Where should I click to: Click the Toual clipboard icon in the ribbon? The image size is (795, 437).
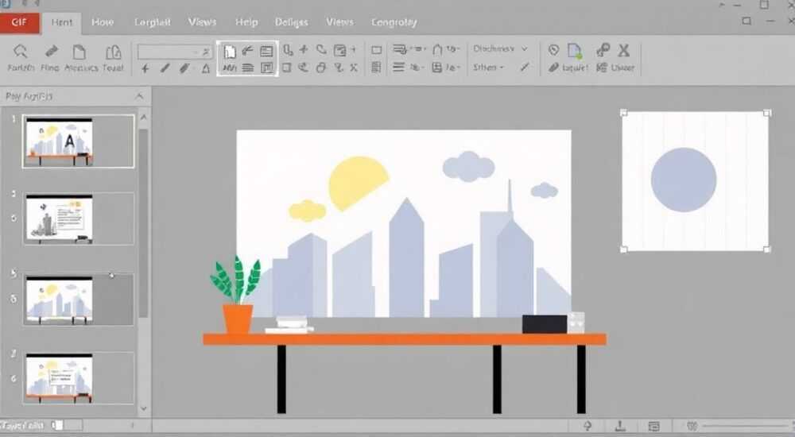113,52
